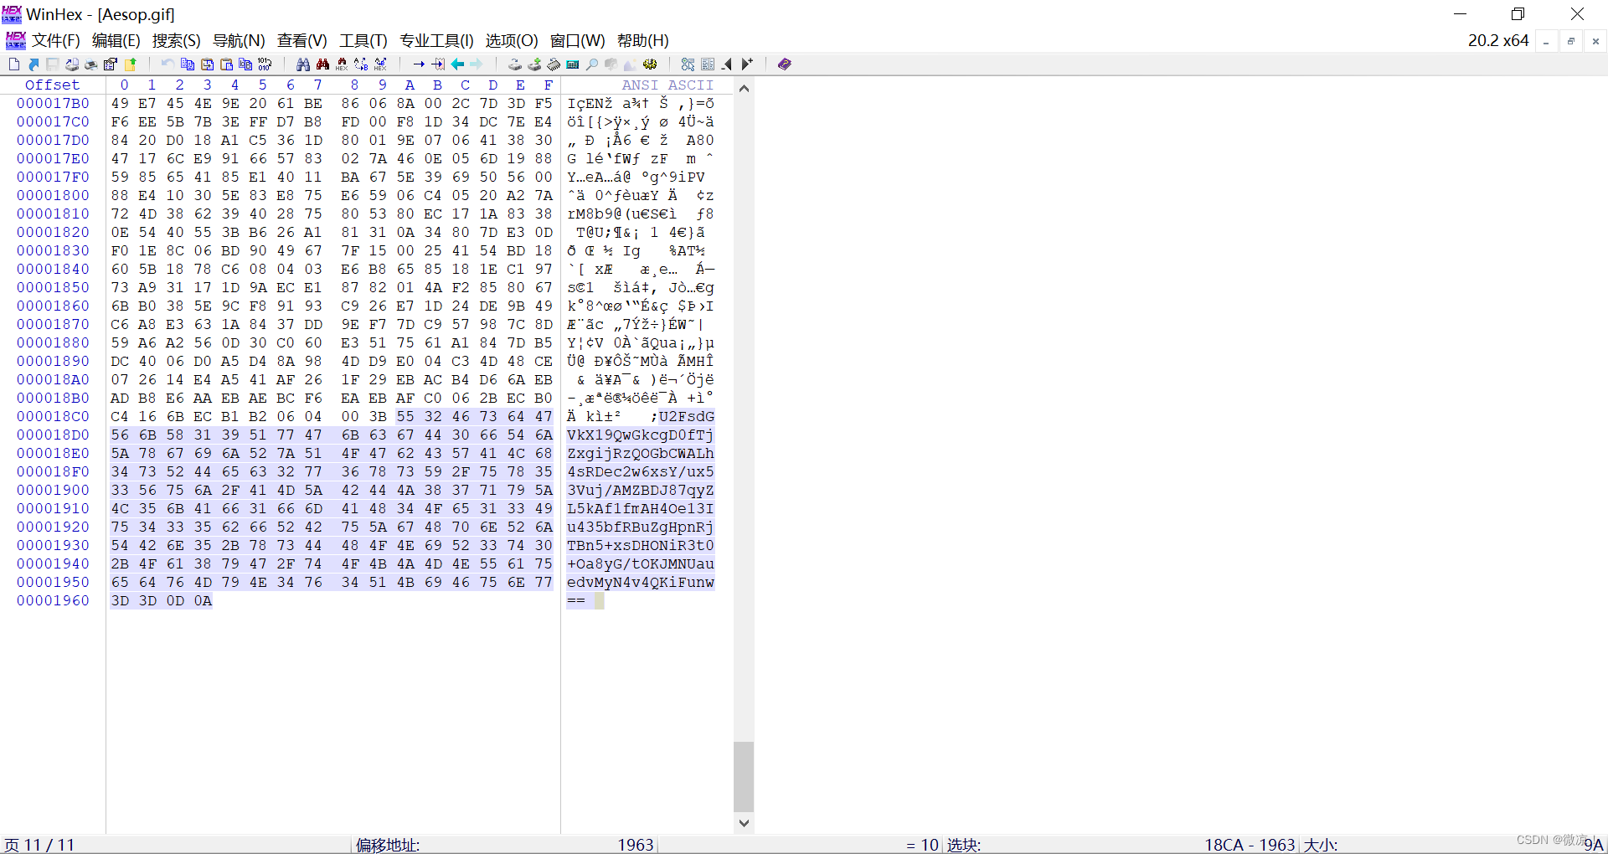The height and width of the screenshot is (854, 1608).
Task: Open the 帮助(H) menu
Action: 643,40
